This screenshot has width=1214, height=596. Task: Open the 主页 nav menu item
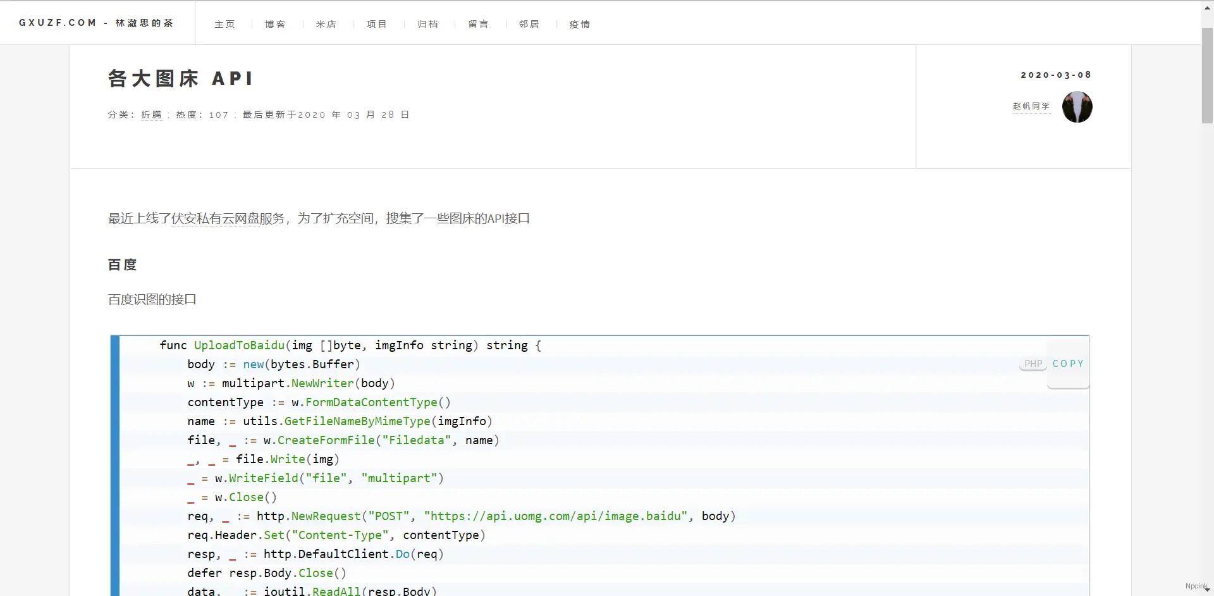pos(224,24)
